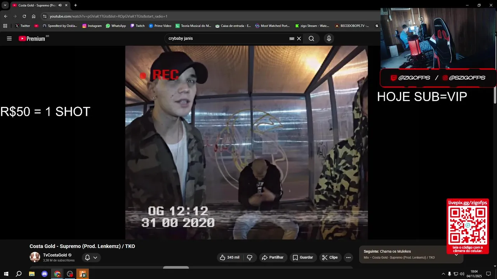Viewport: 497px width, 279px height.
Task: Click the youtube.com address bar URL
Action: (x=108, y=16)
